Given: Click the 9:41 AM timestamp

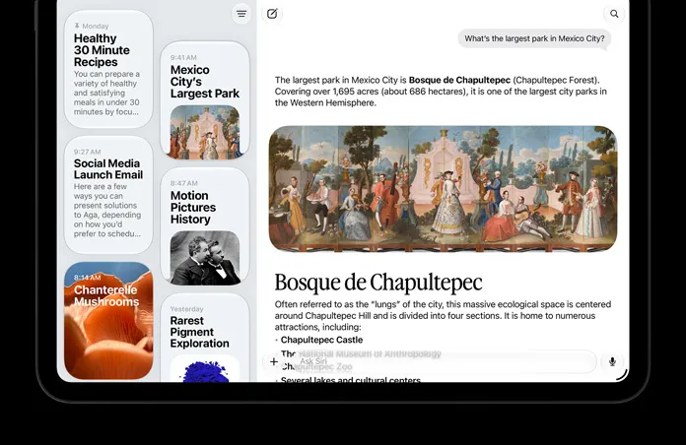Looking at the screenshot, I should (x=183, y=58).
